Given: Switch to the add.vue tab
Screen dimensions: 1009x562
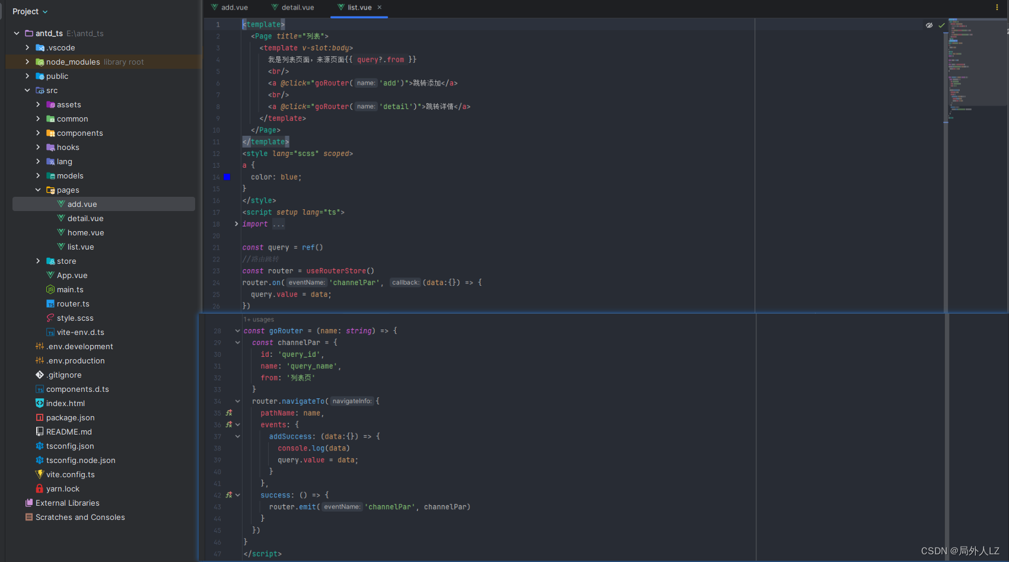Looking at the screenshot, I should 230,8.
